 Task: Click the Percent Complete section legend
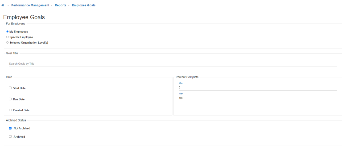click(187, 77)
